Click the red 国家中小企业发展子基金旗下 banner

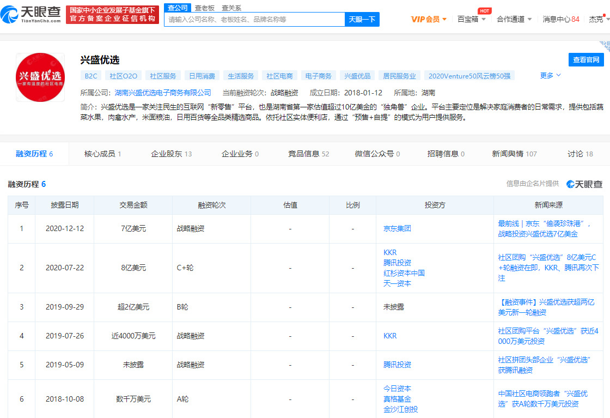point(112,14)
